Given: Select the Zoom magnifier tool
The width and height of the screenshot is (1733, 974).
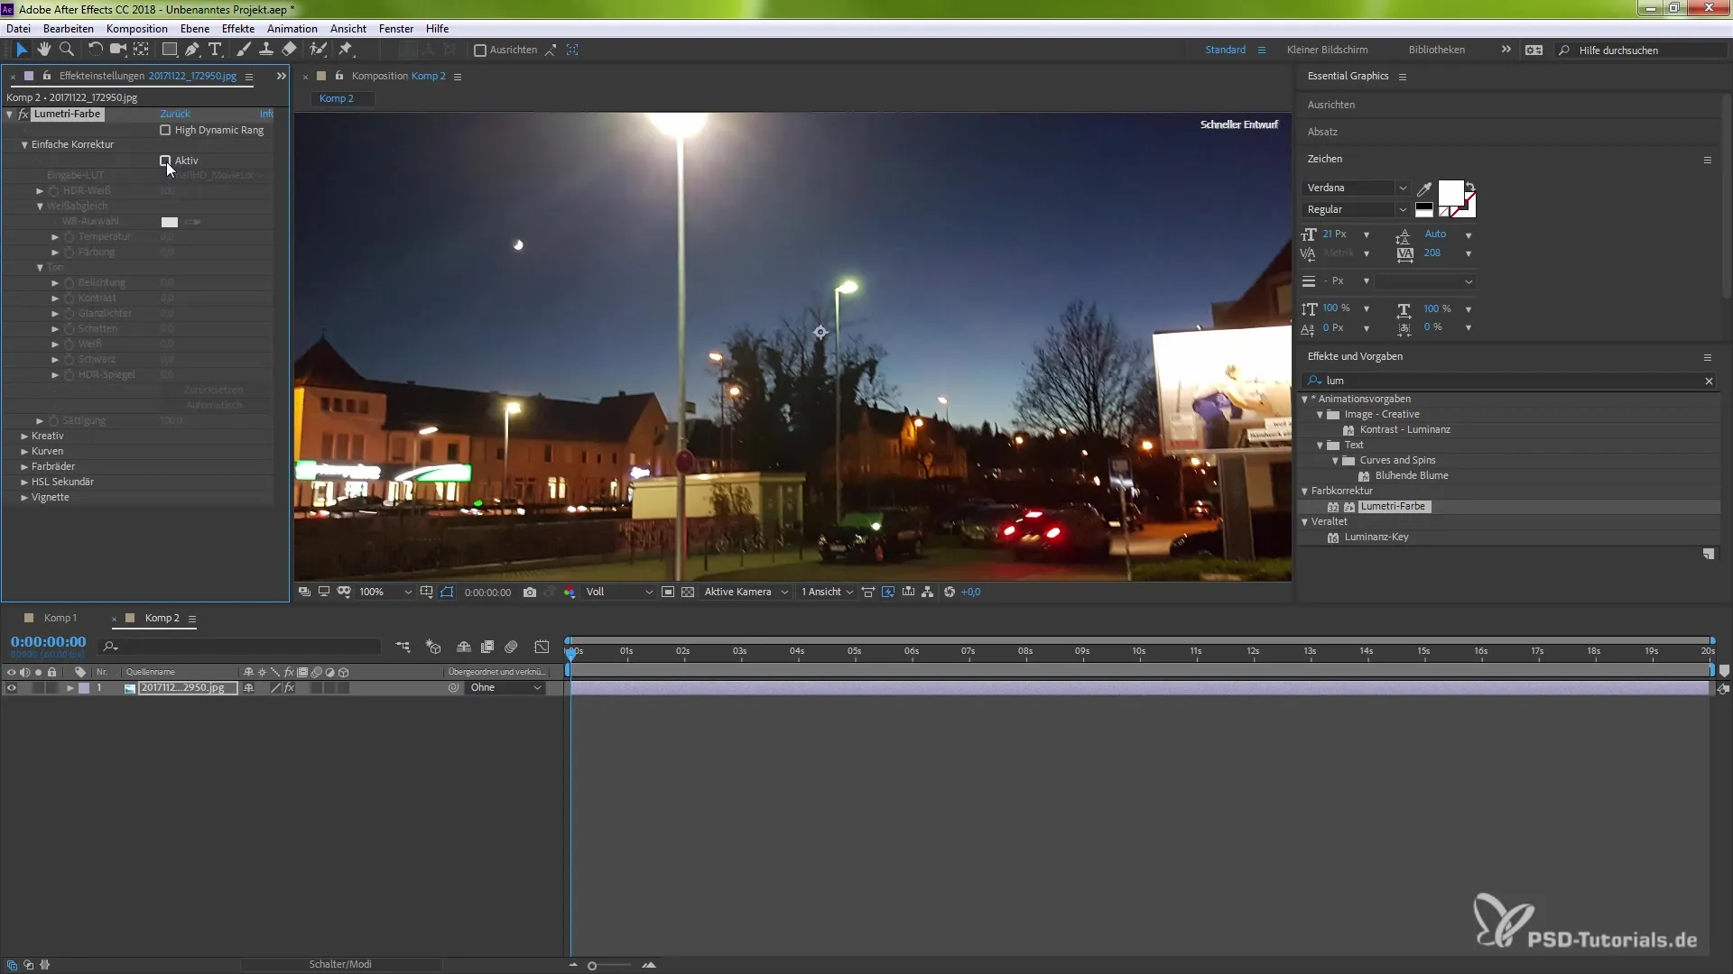Looking at the screenshot, I should [x=66, y=50].
